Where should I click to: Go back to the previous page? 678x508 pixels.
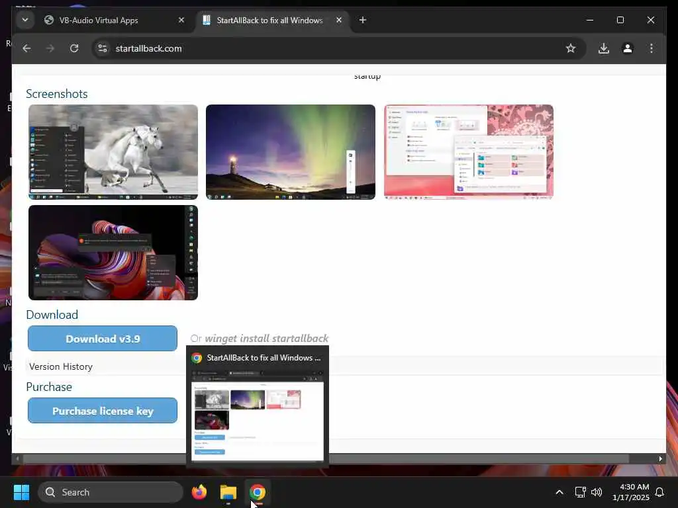click(x=26, y=48)
